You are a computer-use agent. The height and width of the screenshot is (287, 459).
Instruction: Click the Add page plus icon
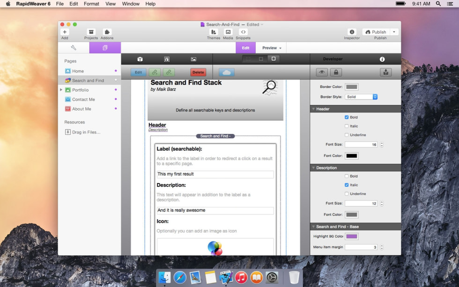pyautogui.click(x=65, y=32)
